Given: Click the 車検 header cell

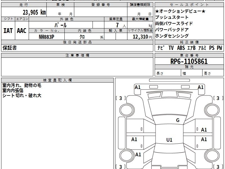Looking at the screenshot, I should (60, 5).
